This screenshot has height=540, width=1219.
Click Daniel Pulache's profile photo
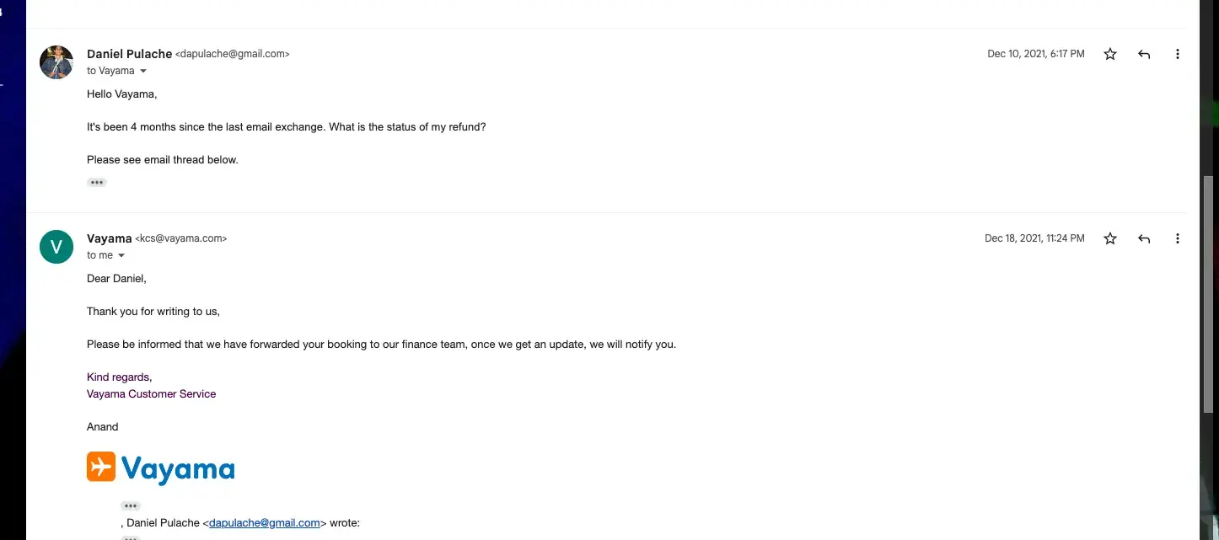(x=56, y=62)
